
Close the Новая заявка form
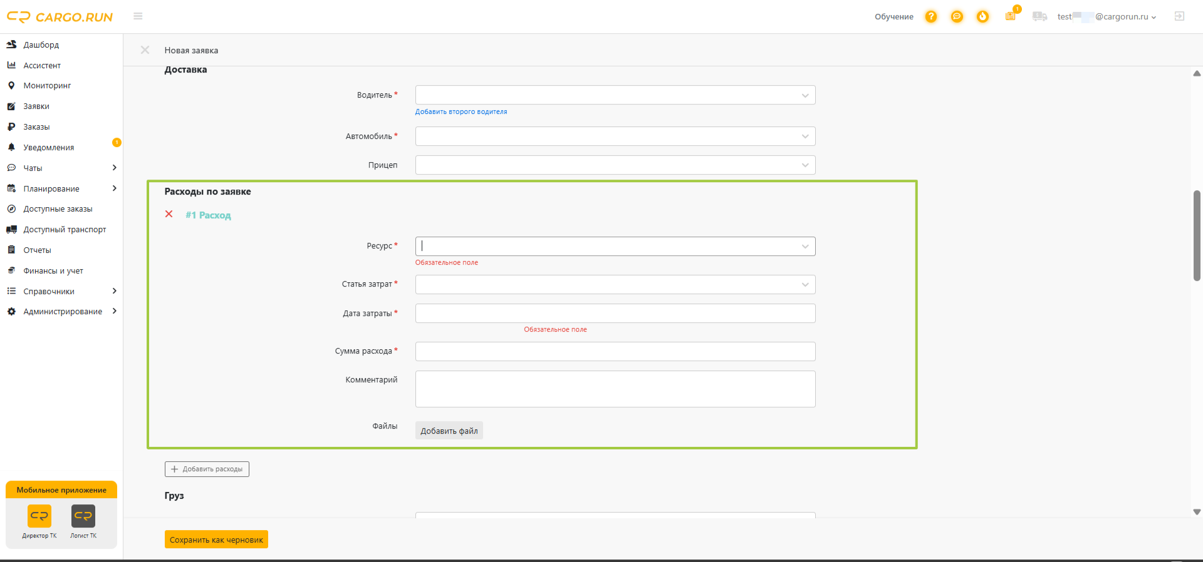coord(145,50)
